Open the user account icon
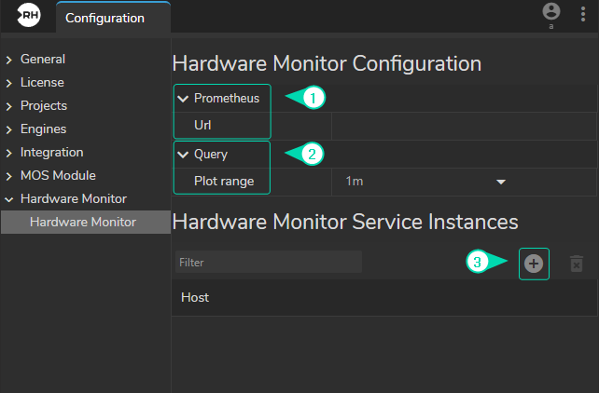This screenshot has width=599, height=393. click(x=551, y=12)
